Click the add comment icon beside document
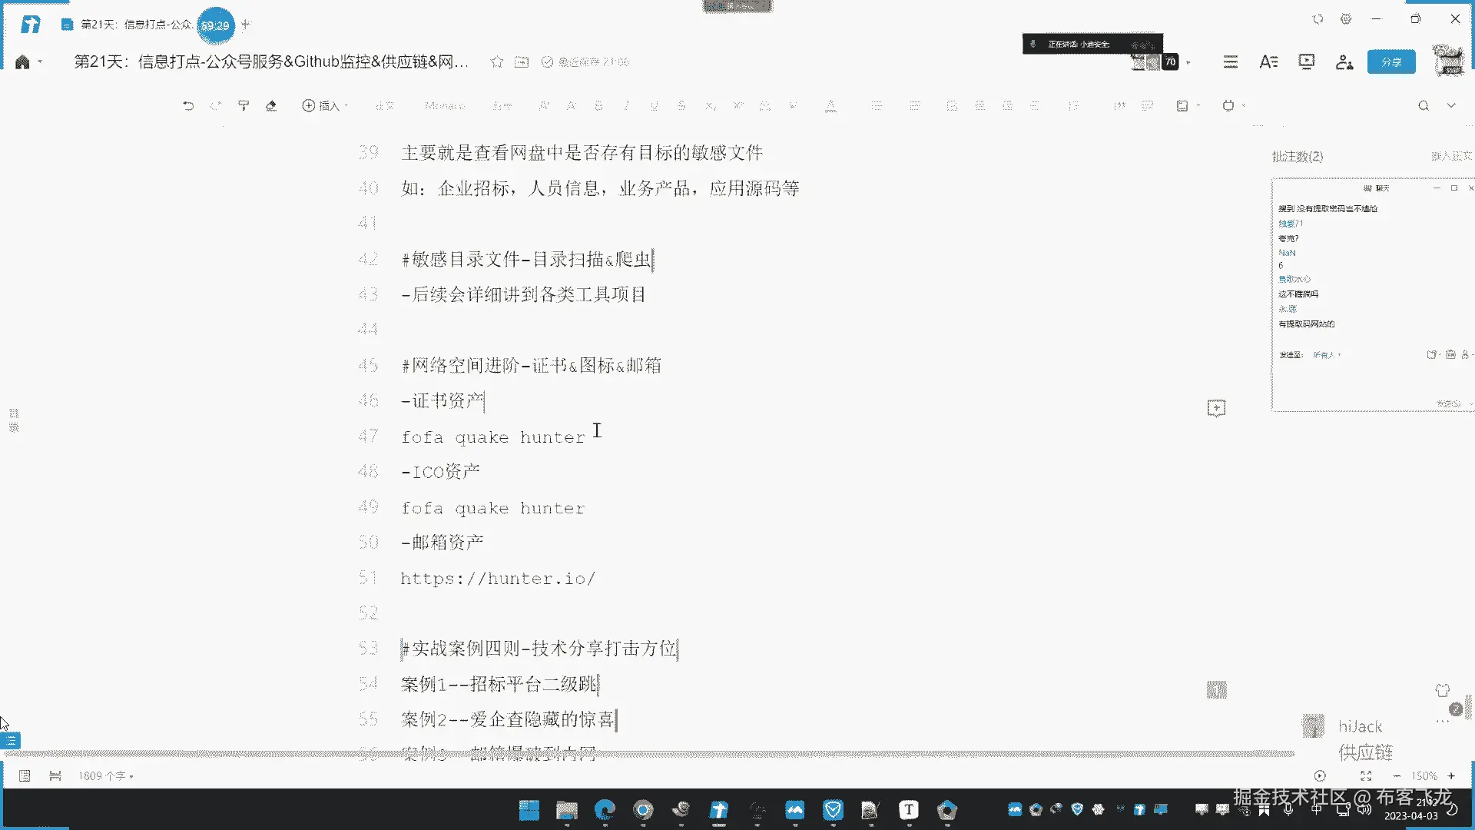The image size is (1475, 830). click(x=1216, y=408)
